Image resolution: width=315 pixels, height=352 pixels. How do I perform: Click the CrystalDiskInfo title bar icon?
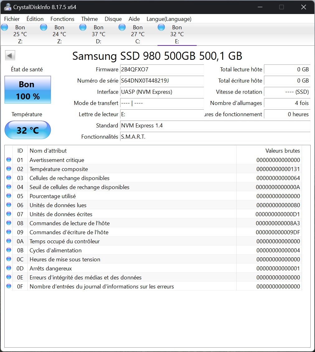point(7,7)
